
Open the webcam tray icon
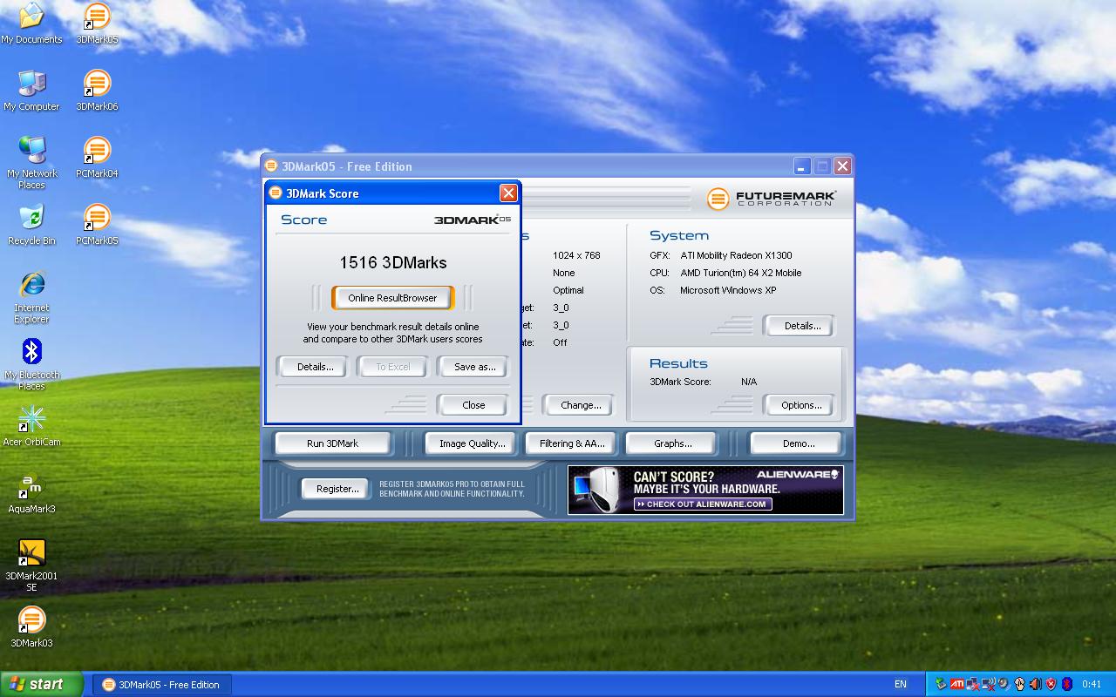point(1004,684)
